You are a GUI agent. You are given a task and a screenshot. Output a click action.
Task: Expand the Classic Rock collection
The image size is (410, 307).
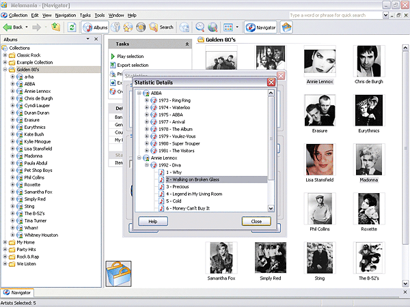click(x=5, y=55)
